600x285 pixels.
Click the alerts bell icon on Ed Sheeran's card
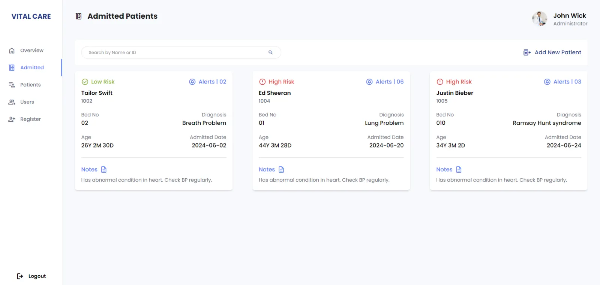(x=369, y=82)
